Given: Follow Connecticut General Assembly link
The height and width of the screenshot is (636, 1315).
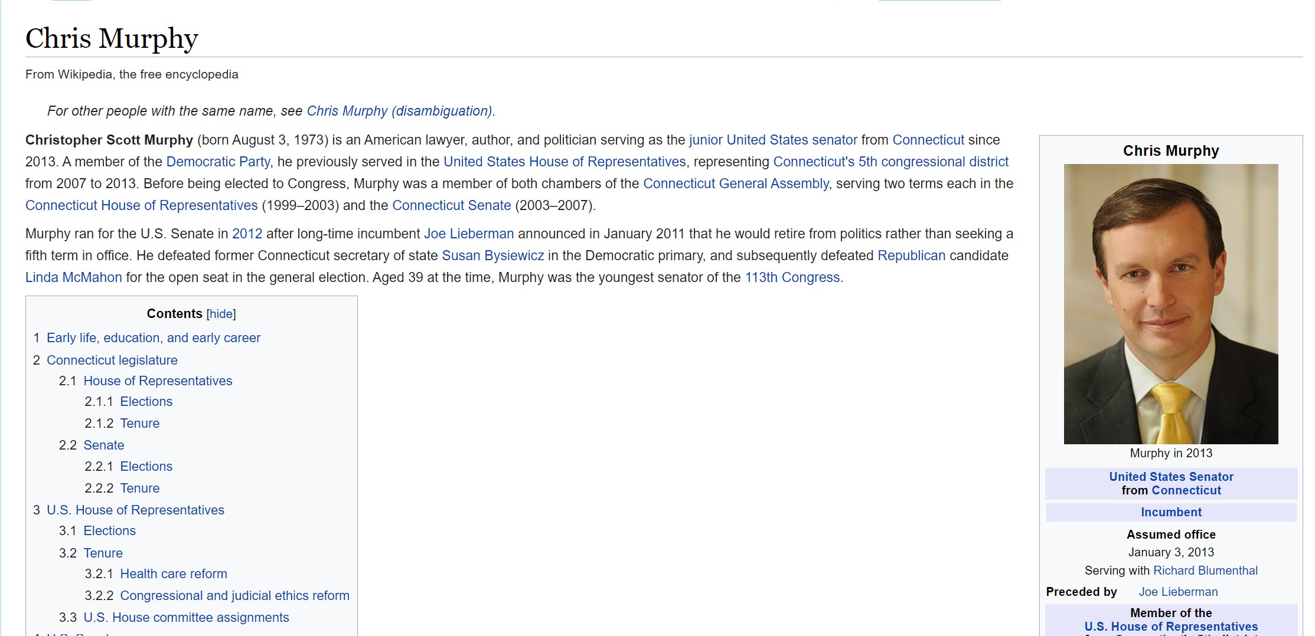Looking at the screenshot, I should tap(736, 183).
